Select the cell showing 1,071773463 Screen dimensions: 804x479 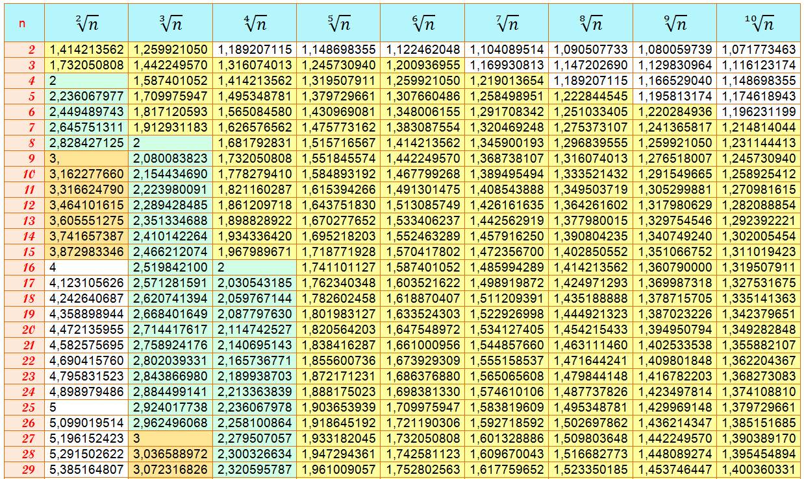(x=759, y=50)
